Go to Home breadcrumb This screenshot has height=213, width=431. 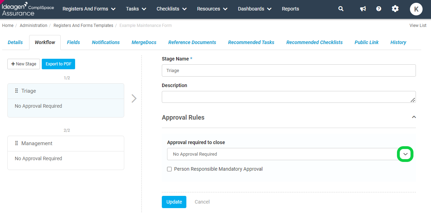8,26
